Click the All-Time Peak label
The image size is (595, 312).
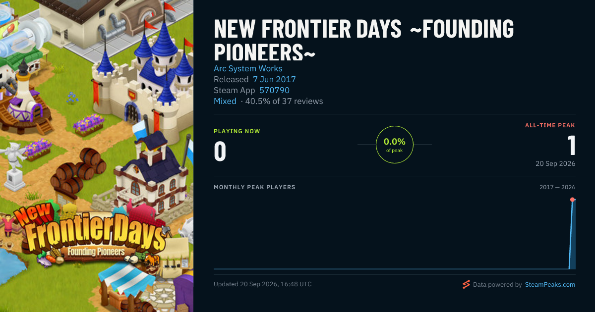coord(550,125)
